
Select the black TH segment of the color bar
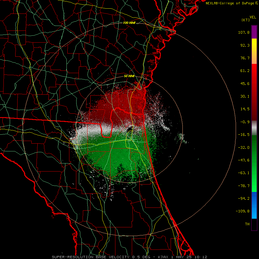click(x=254, y=224)
